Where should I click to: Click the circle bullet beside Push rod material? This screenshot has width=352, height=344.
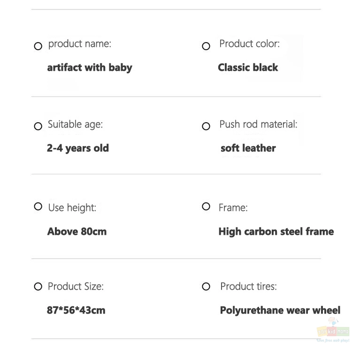(206, 126)
